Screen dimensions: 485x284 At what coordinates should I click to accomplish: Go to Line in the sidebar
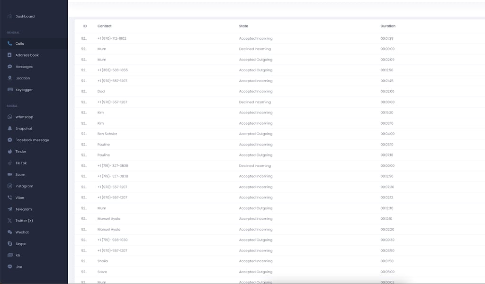click(x=18, y=267)
